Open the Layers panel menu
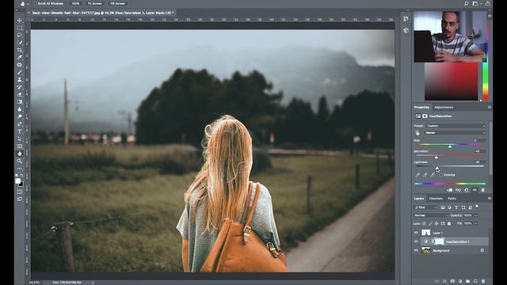Image resolution: width=507 pixels, height=285 pixels. tap(490, 198)
